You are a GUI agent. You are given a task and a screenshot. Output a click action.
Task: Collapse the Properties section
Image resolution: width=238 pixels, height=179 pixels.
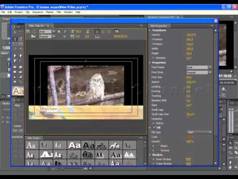150,63
